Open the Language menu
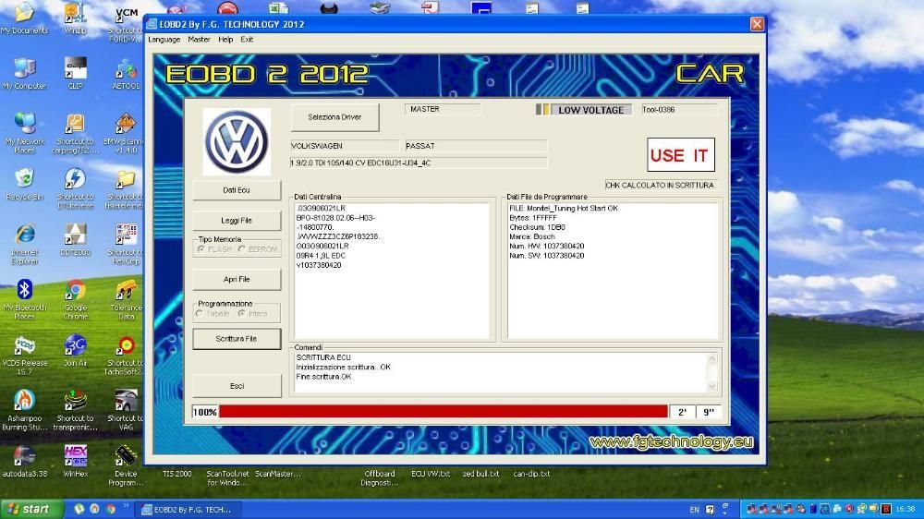This screenshot has width=924, height=519. [x=164, y=40]
